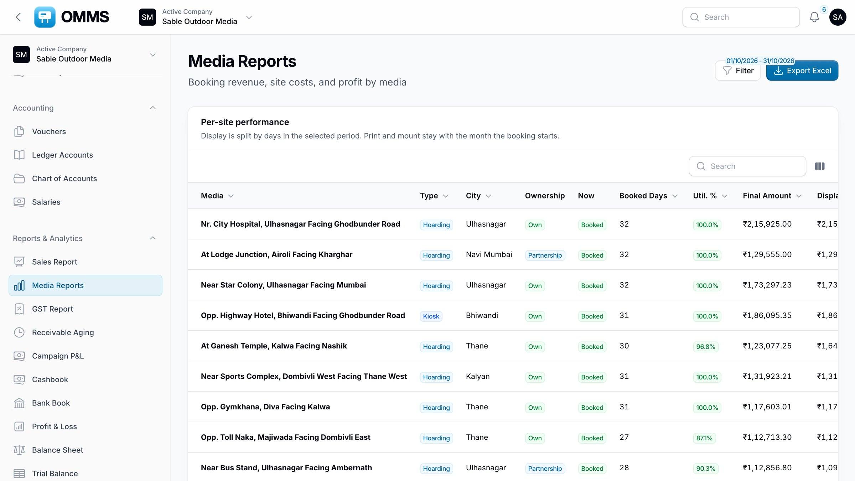
Task: Open the Salaries page
Action: click(x=85, y=202)
